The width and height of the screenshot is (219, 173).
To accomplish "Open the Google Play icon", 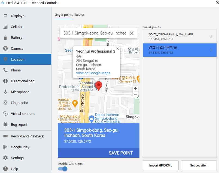I will (5, 147).
